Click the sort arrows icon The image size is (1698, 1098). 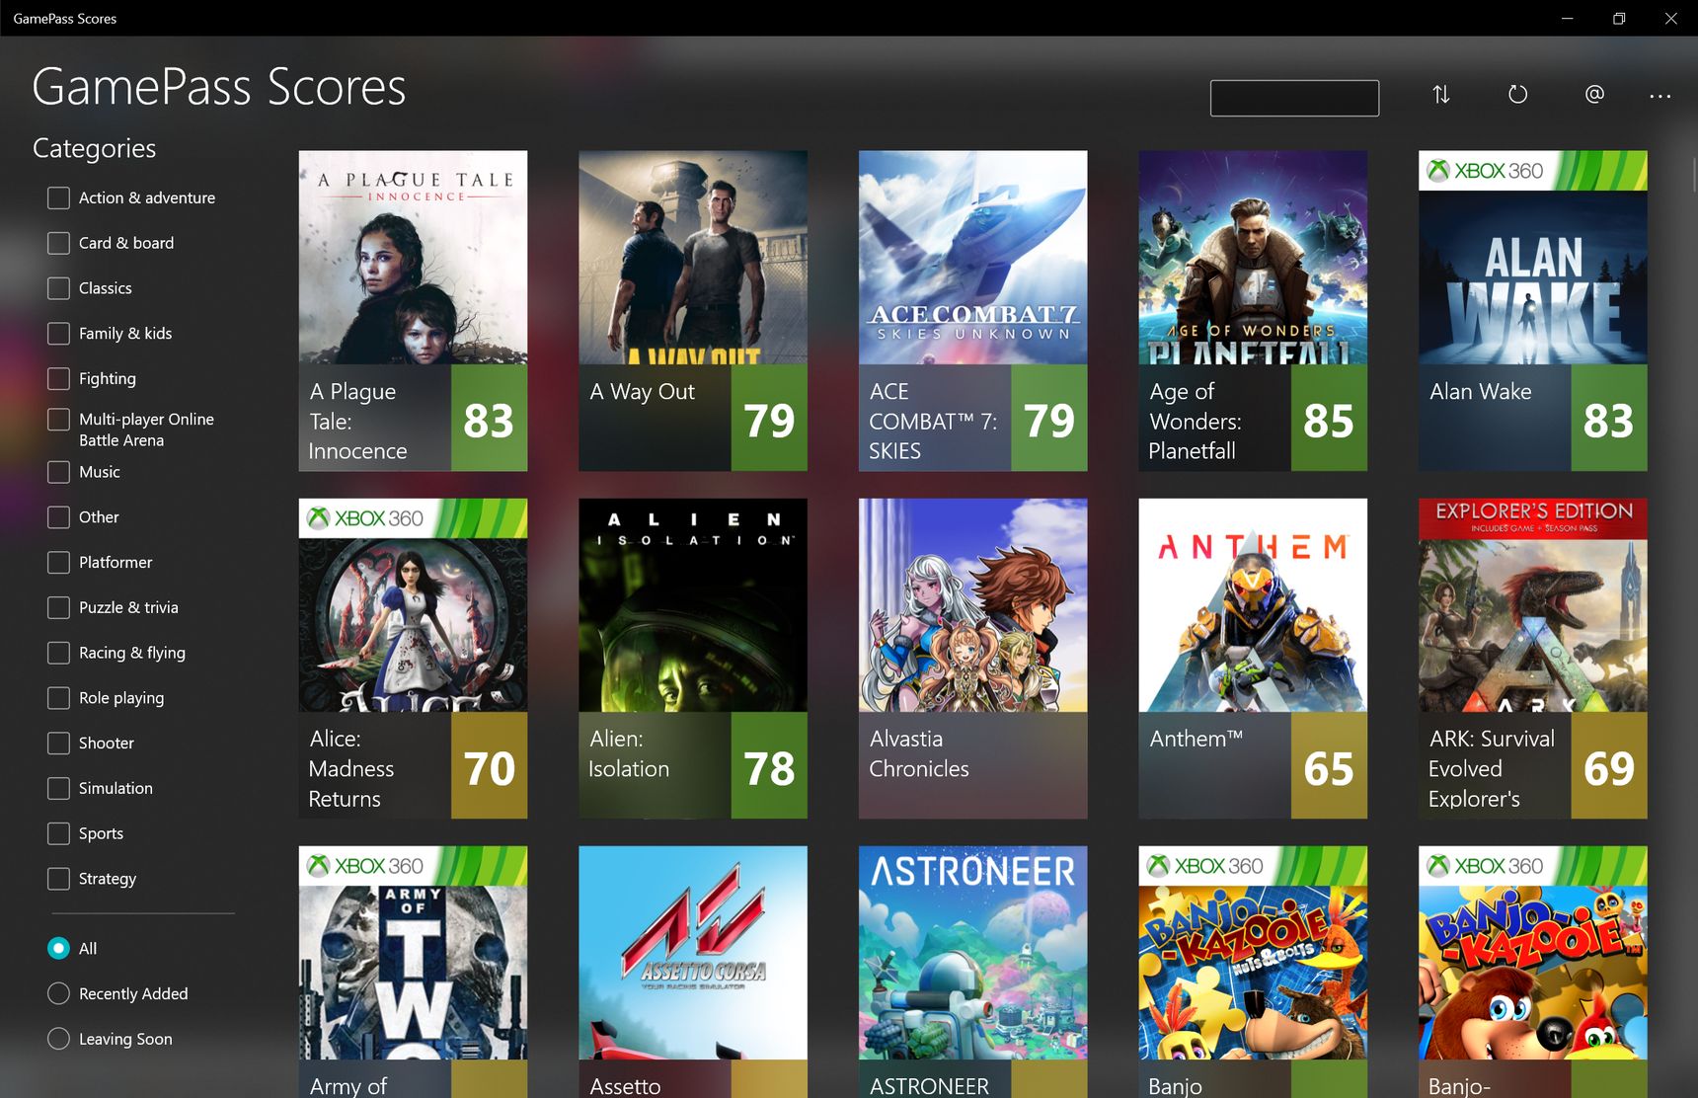(1441, 95)
